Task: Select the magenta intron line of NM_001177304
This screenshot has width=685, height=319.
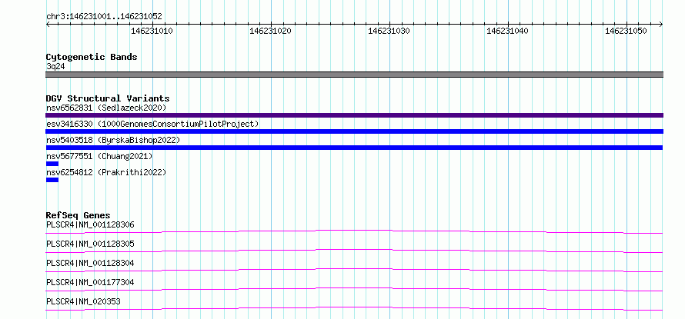Action: [x=354, y=287]
